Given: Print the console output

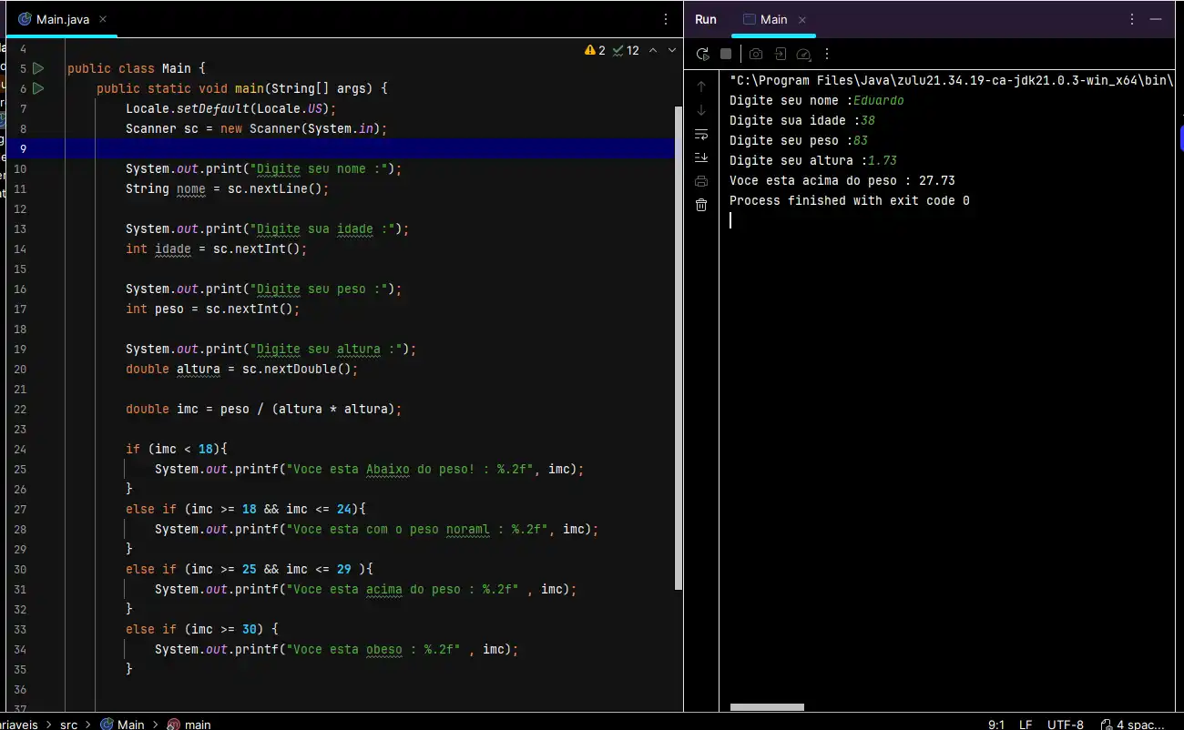Looking at the screenshot, I should pyautogui.click(x=701, y=181).
